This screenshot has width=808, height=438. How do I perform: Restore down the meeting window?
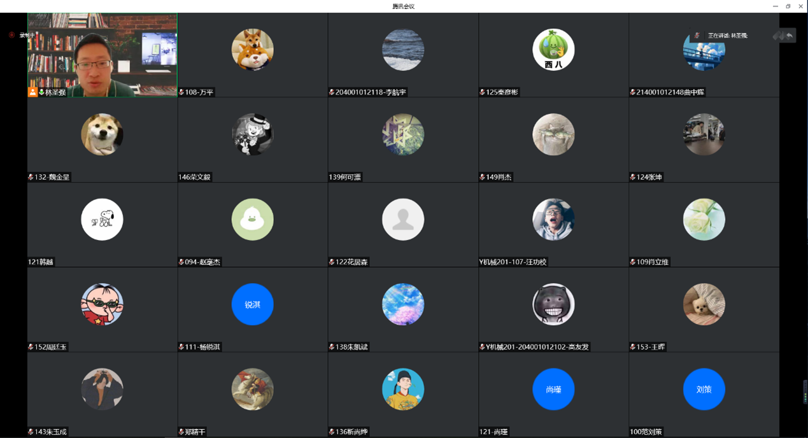click(788, 6)
